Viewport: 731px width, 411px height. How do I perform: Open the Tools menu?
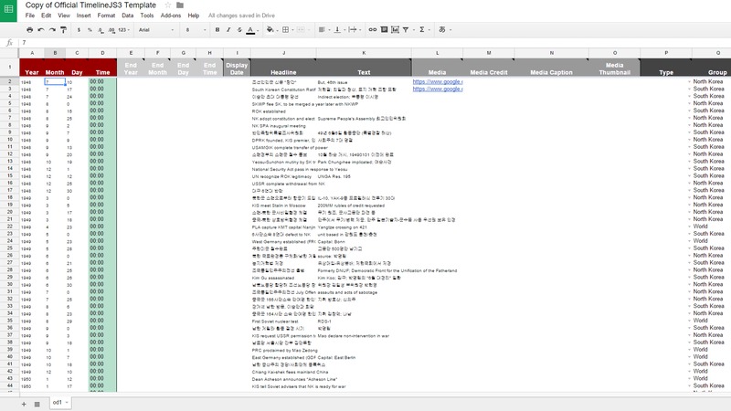pos(147,16)
